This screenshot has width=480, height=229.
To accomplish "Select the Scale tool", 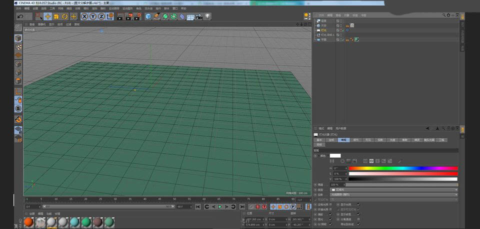I will click(x=56, y=16).
